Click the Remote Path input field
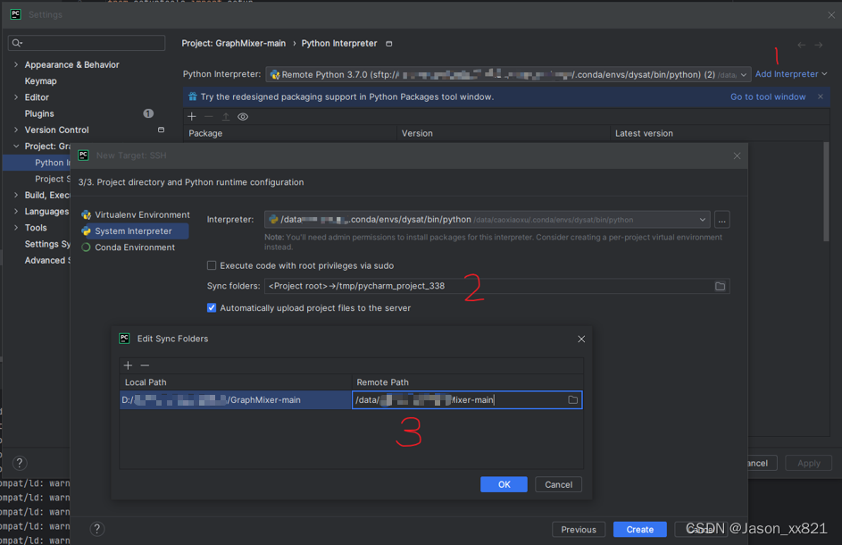Image resolution: width=842 pixels, height=545 pixels. [467, 400]
